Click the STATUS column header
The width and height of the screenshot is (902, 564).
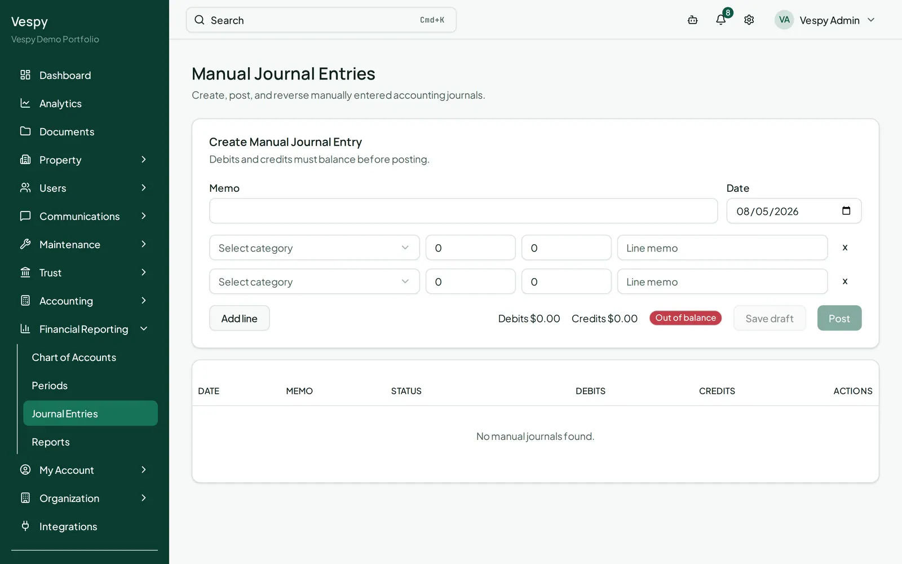[406, 391]
